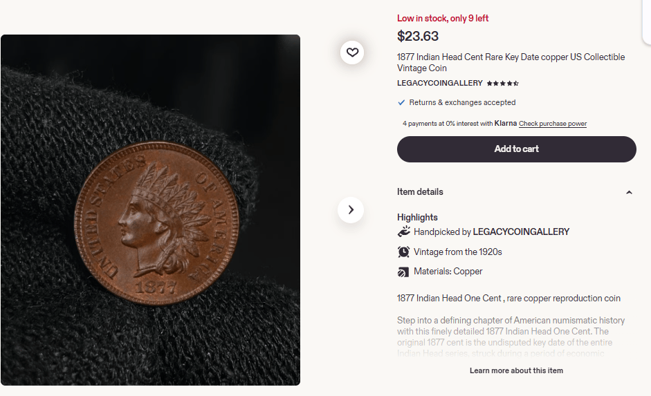This screenshot has width=651, height=396.
Task: Favorite this item with the heart icon
Action: (x=352, y=53)
